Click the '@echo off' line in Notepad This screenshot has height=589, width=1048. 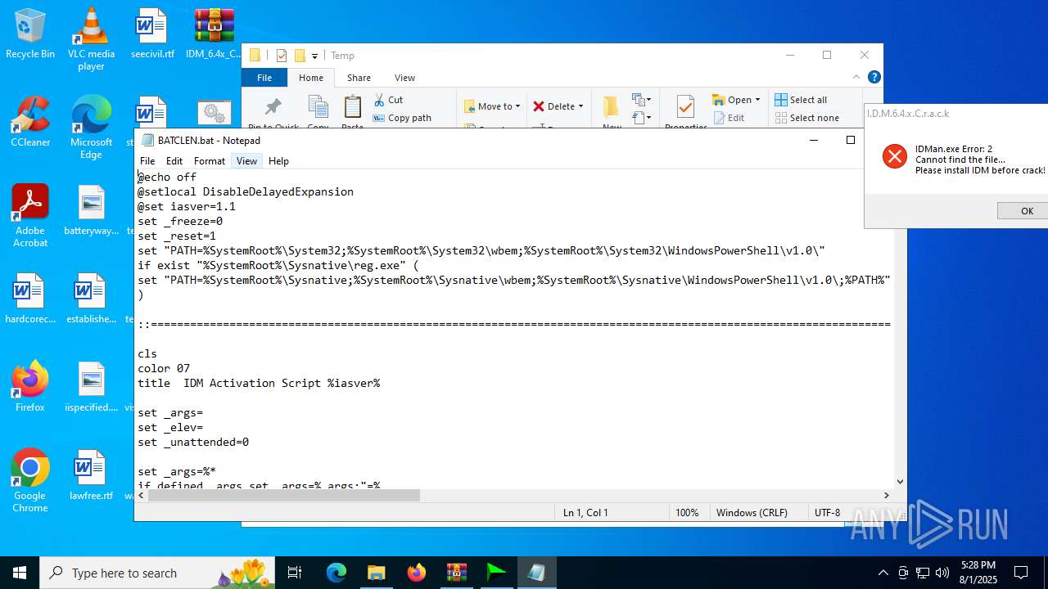click(x=167, y=177)
